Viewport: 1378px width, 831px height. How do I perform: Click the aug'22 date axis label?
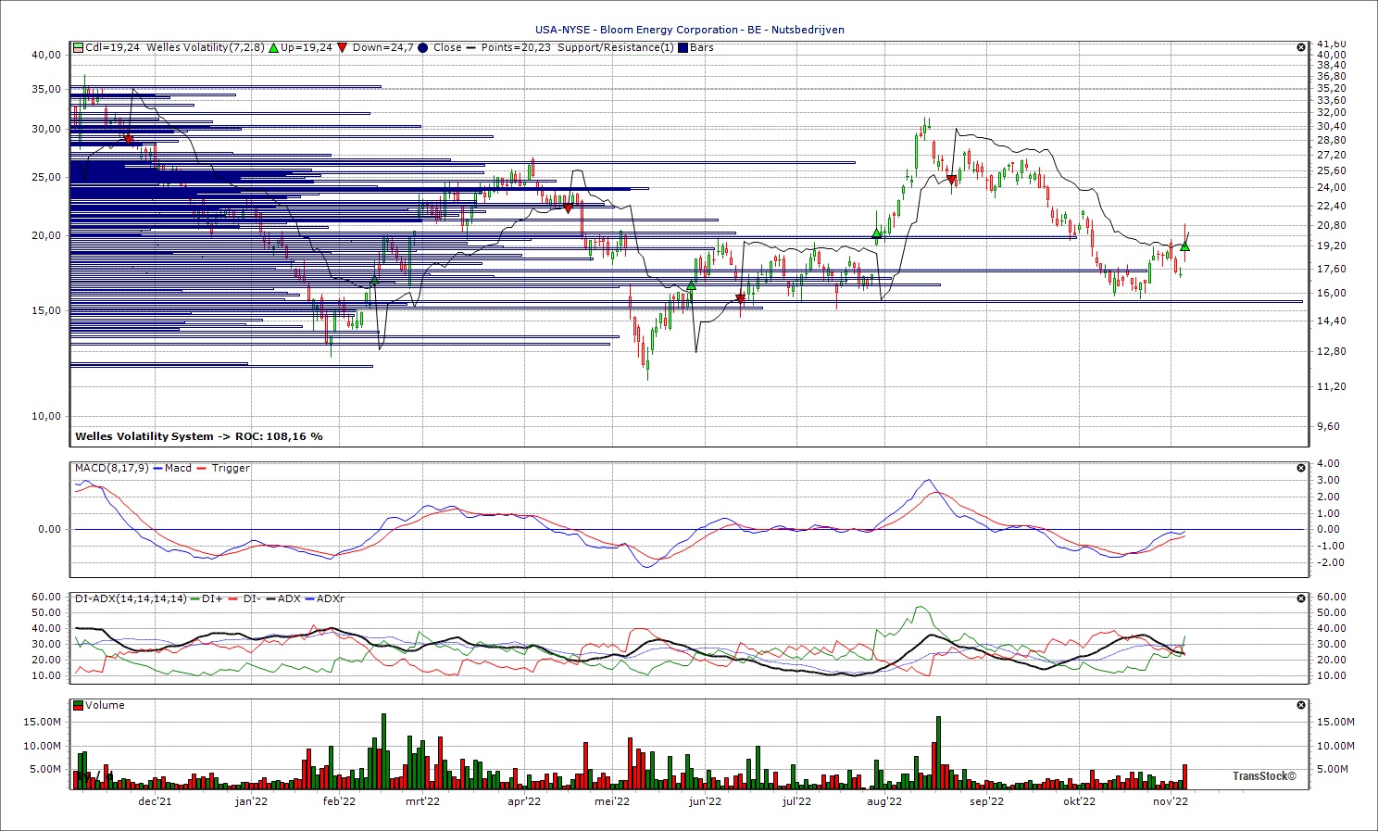pos(884,801)
